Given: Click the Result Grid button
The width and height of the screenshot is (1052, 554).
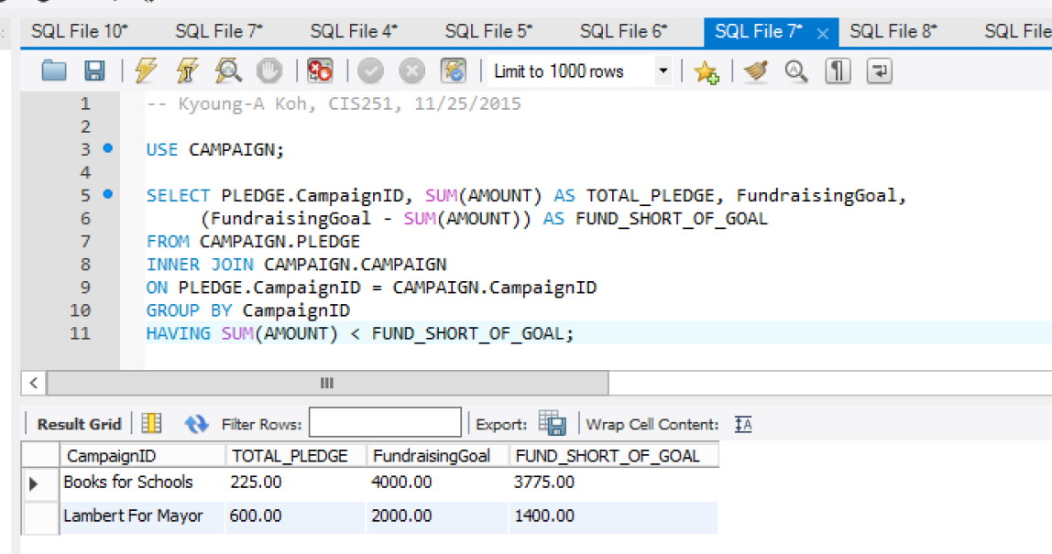Looking at the screenshot, I should [79, 424].
